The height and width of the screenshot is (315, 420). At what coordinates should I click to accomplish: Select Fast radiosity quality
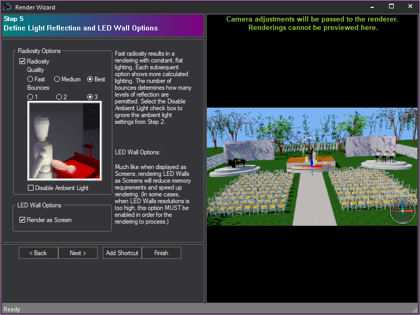30,79
